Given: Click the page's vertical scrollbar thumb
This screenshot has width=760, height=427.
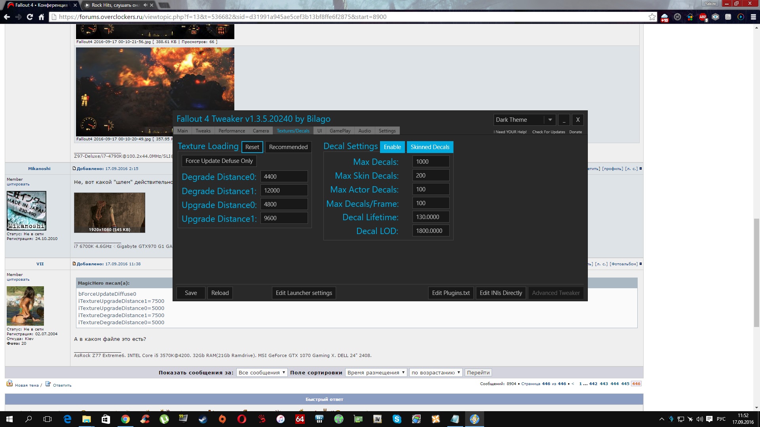Looking at the screenshot, I should (x=756, y=273).
